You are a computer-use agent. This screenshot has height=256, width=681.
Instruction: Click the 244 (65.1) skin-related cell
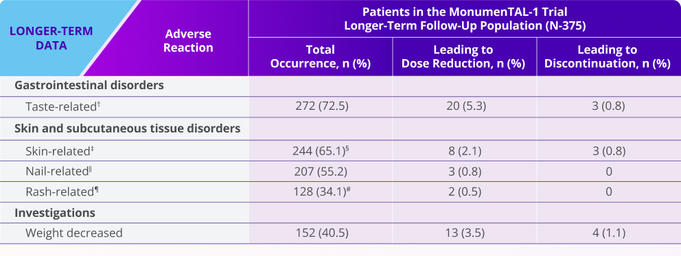click(321, 150)
